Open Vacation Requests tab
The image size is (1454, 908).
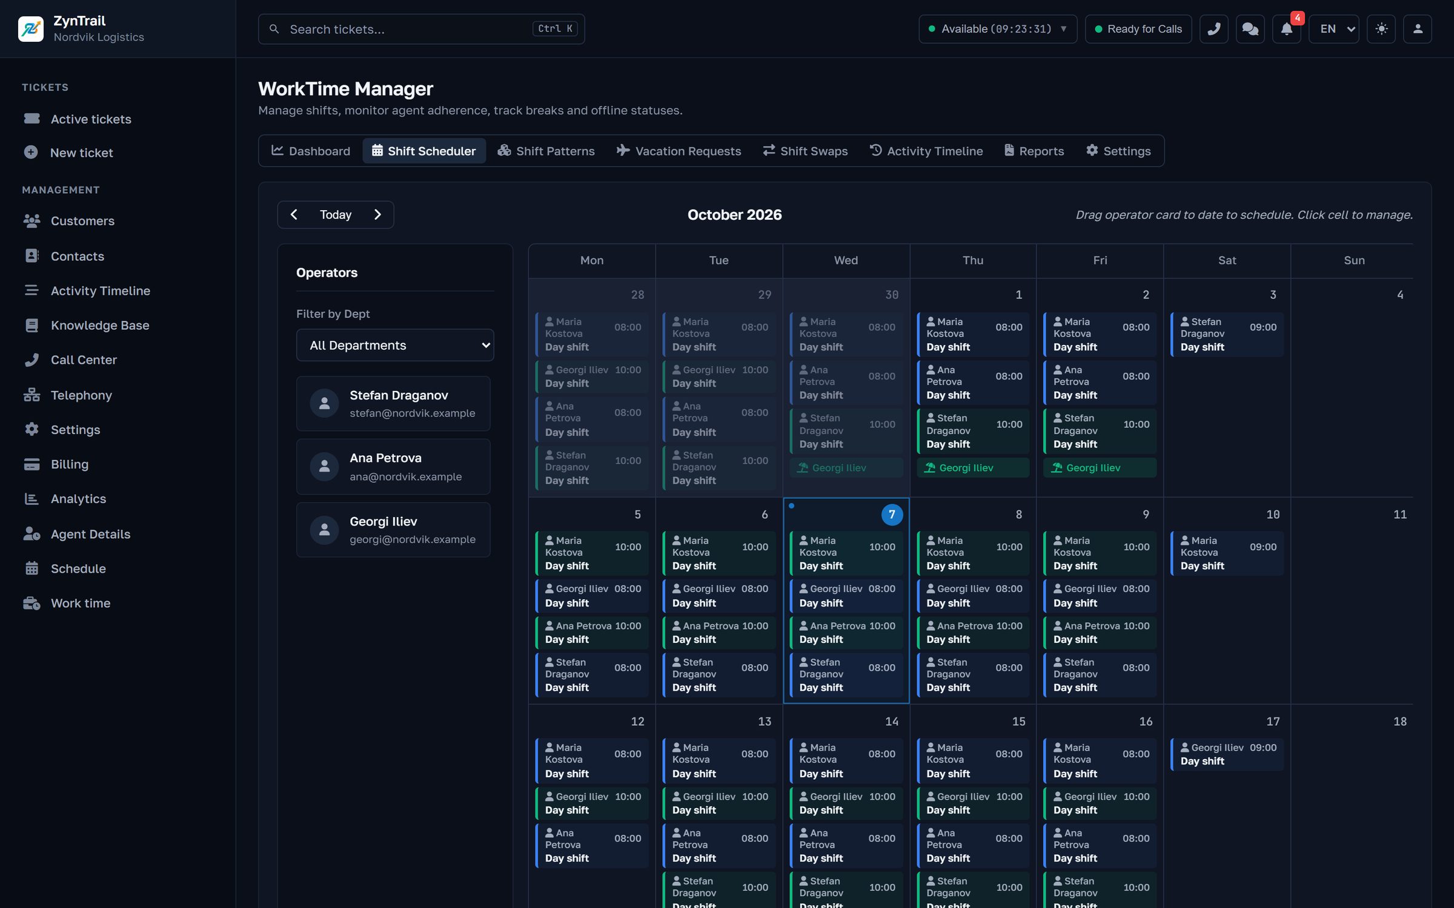[x=679, y=151]
